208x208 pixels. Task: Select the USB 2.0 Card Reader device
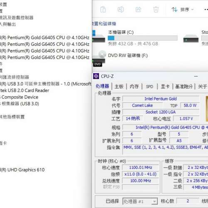[25, 90]
